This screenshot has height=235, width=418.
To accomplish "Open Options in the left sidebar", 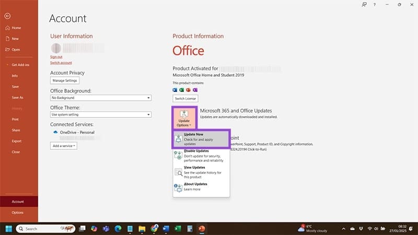I will [18, 213].
